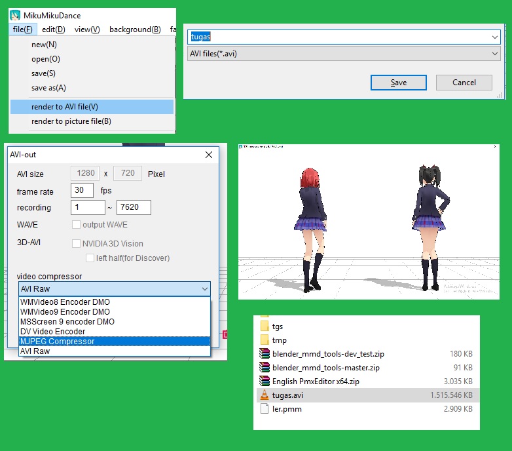Viewport: 512px width, 451px height.
Task: Toggle left half(for Discover) checkbox
Action: coord(90,258)
